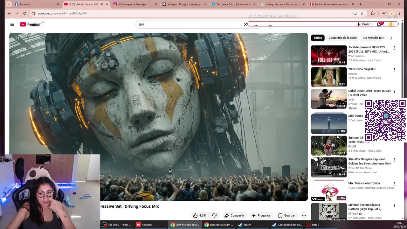The height and width of the screenshot is (229, 407).
Task: Open options menu for Minimal Techno Classic Cartoon
Action: pos(395,206)
